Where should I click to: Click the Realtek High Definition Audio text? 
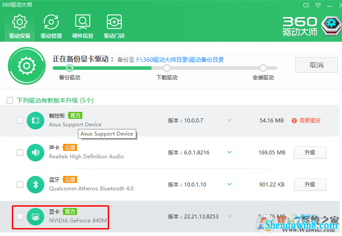click(86, 157)
